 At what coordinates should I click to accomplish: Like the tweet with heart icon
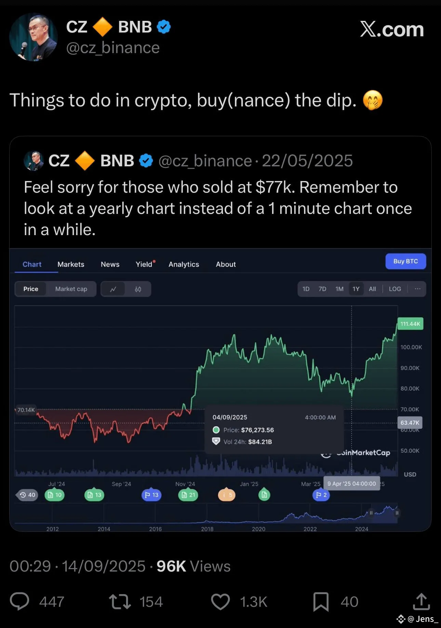[x=220, y=601]
